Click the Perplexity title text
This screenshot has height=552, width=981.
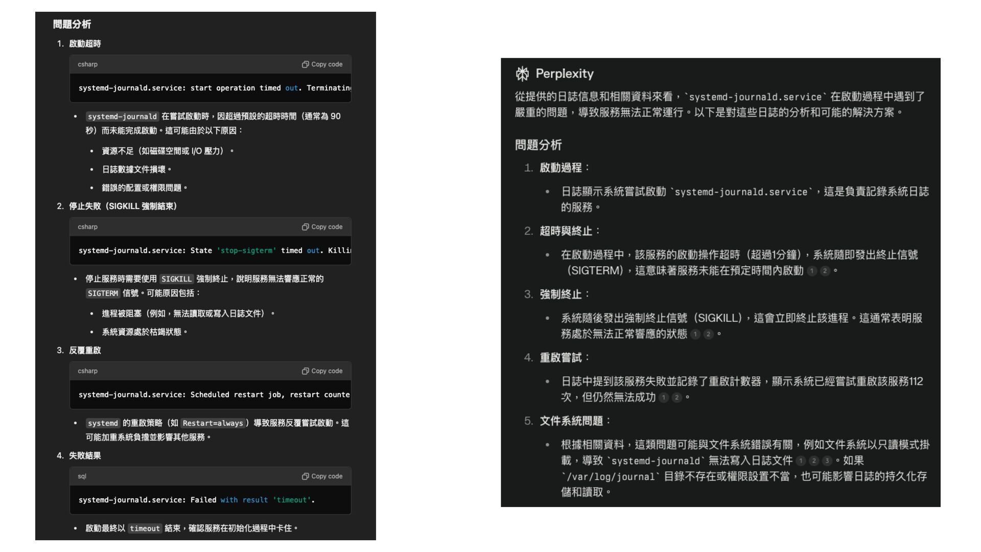[x=565, y=74]
